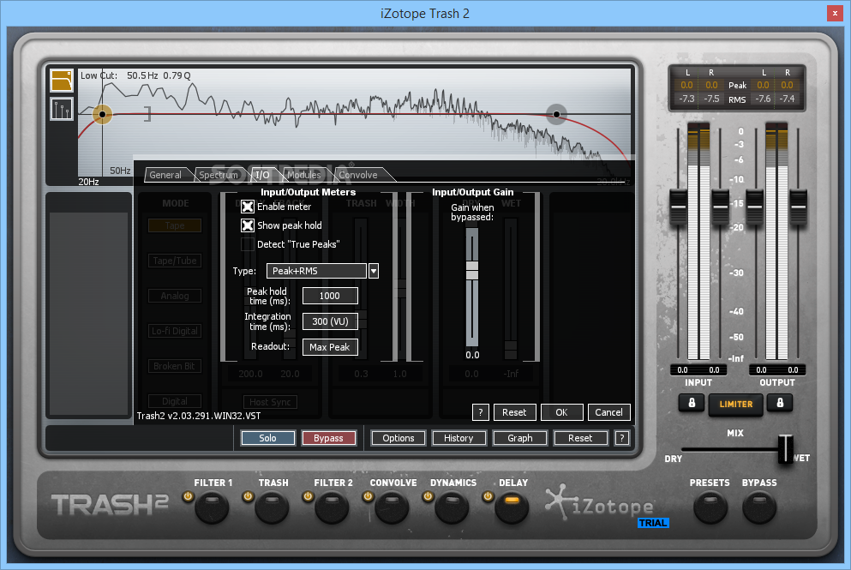Click the bottom bar Reset button

[x=580, y=438]
